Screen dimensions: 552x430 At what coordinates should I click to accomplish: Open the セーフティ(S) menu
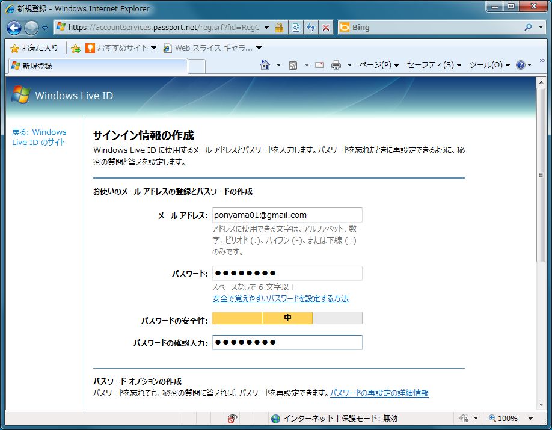click(434, 65)
